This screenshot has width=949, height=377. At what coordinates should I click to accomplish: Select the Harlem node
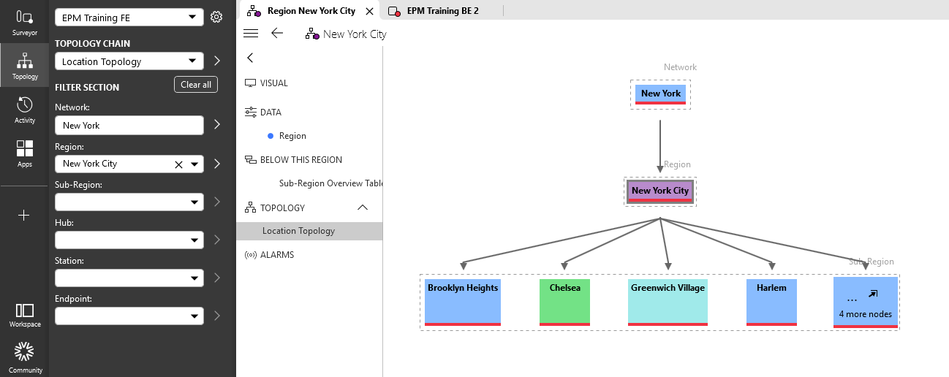click(771, 302)
